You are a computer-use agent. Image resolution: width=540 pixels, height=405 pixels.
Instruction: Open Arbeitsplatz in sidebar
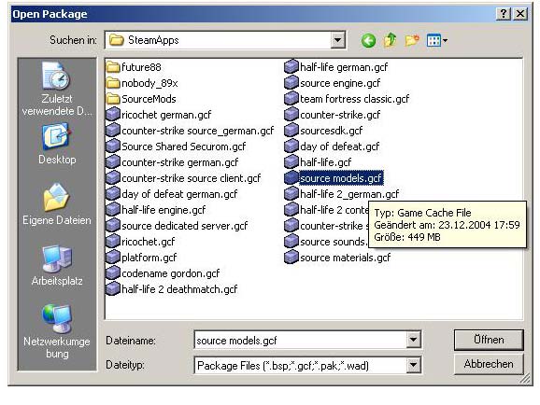click(x=57, y=266)
